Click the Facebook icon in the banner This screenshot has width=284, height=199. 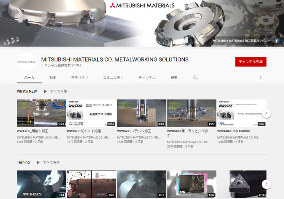[x=277, y=41]
